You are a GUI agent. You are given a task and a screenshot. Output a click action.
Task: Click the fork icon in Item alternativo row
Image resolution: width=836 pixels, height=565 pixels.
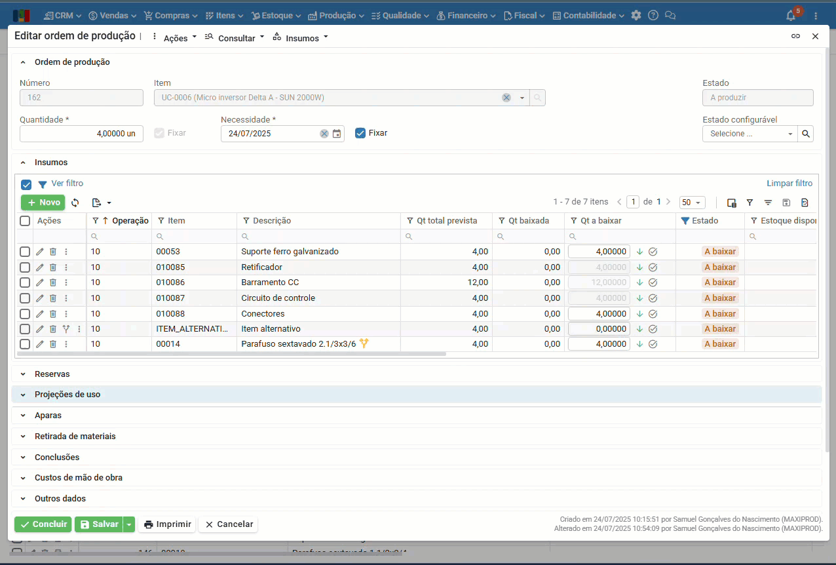tap(66, 329)
